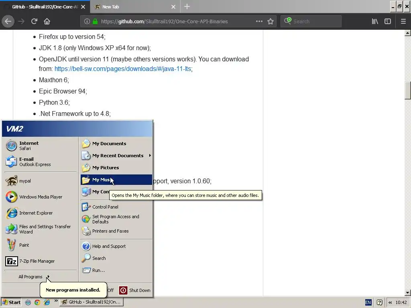The image size is (411, 308).
Task: Open Control Panel
Action: click(x=116, y=207)
